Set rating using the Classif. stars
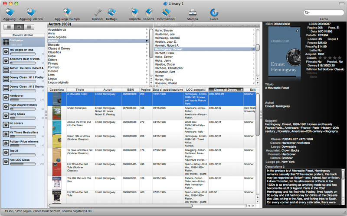Image resolution: width=347 pixels, height=216 pixels. [330, 58]
